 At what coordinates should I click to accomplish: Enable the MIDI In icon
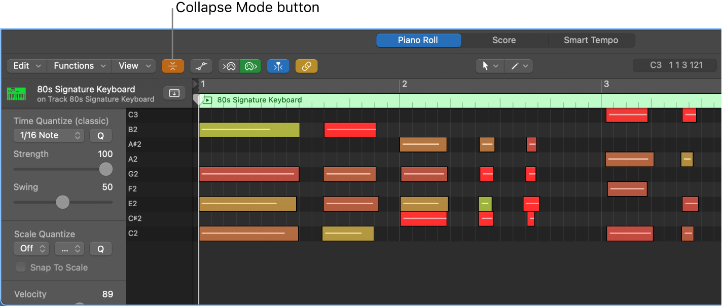click(x=228, y=66)
